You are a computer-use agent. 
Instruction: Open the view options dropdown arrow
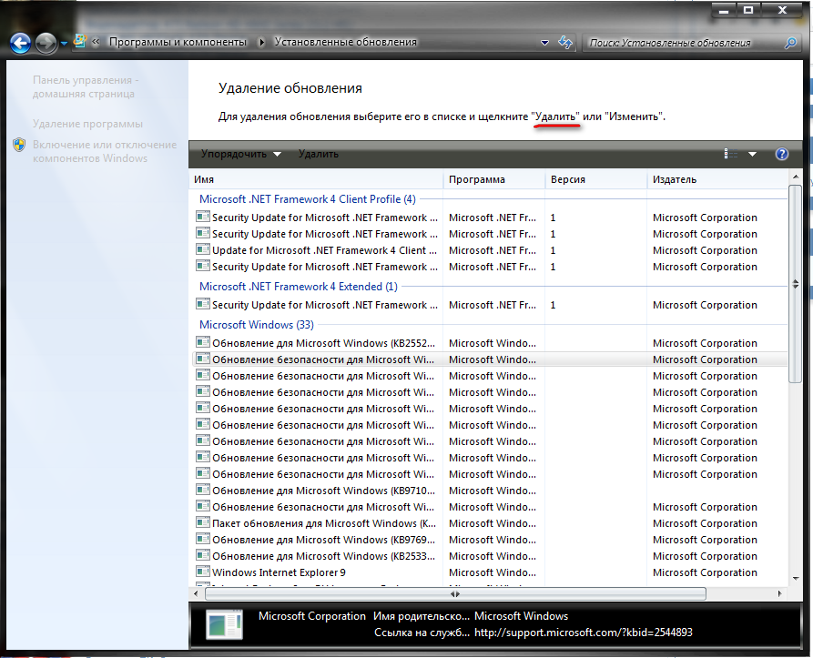click(752, 154)
